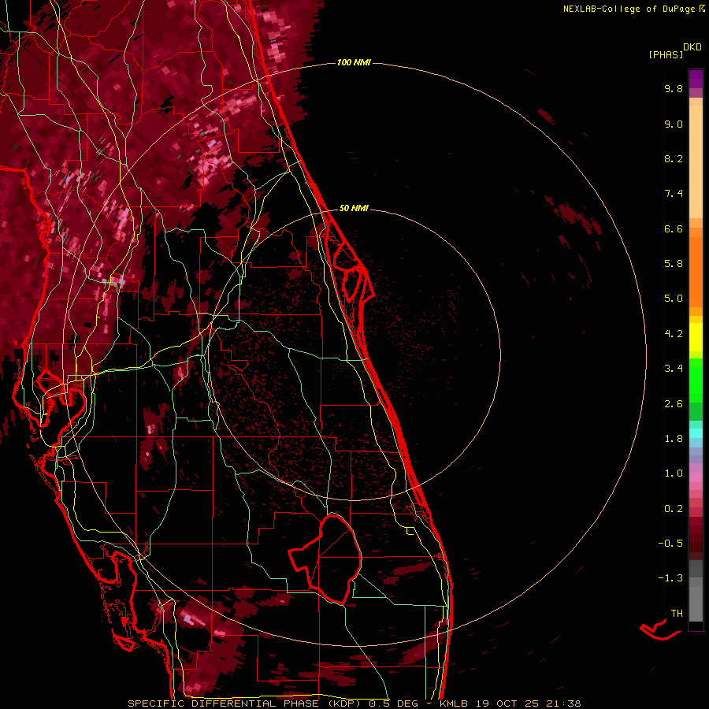Click the -1.3 value on the color scale

[x=670, y=578]
